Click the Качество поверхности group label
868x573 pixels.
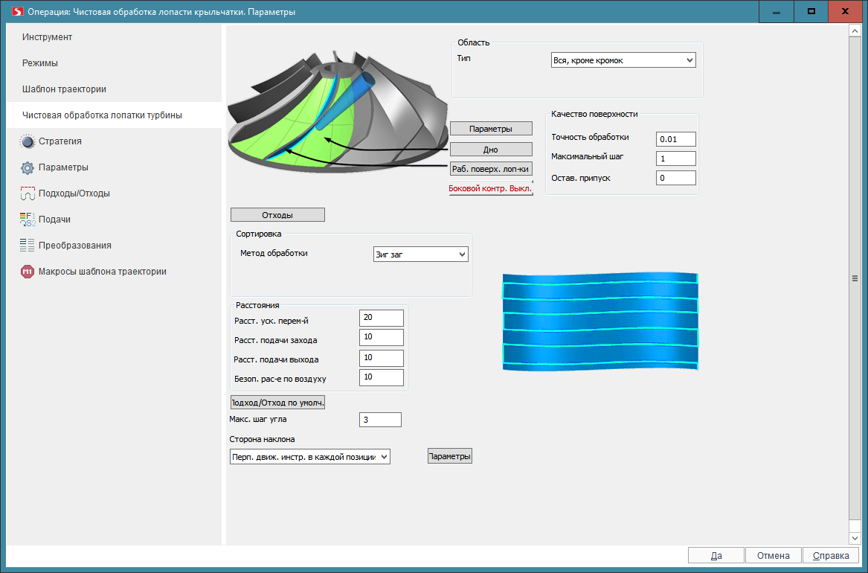point(594,114)
